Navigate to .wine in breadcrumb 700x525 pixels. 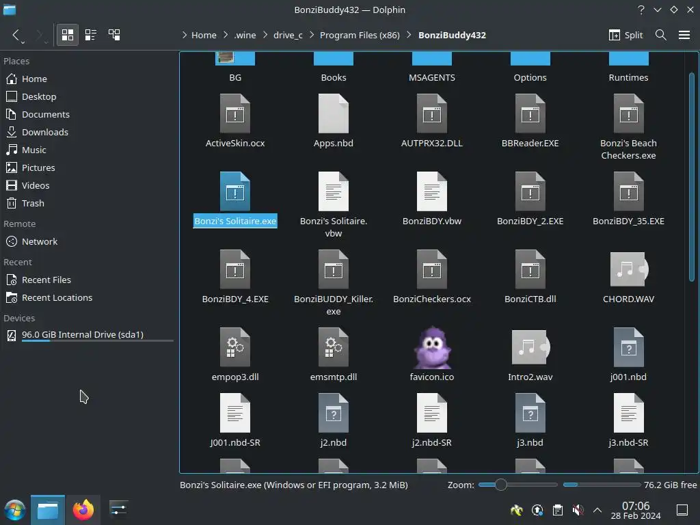[x=245, y=35]
